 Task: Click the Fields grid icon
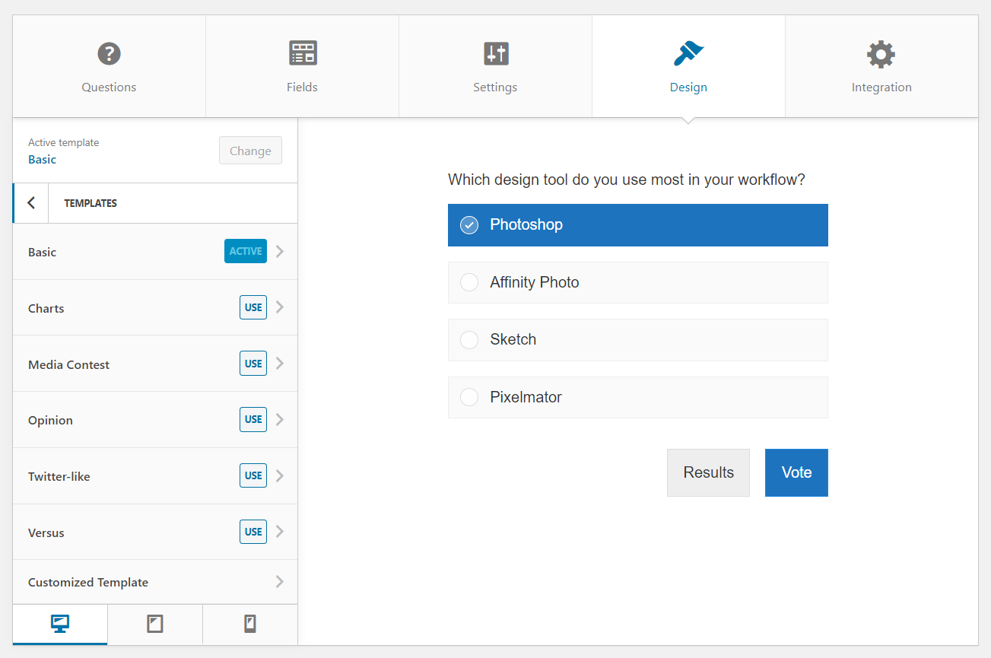(302, 52)
